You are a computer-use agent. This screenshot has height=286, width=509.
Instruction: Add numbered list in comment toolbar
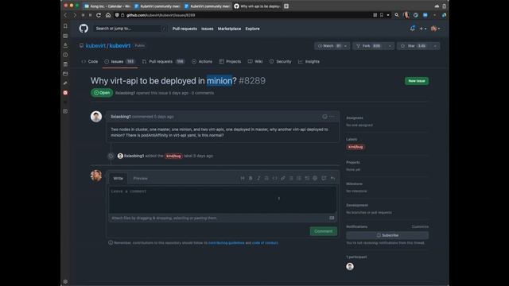coord(299,178)
